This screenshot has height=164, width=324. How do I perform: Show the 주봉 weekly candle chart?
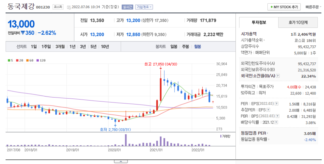[185, 47]
